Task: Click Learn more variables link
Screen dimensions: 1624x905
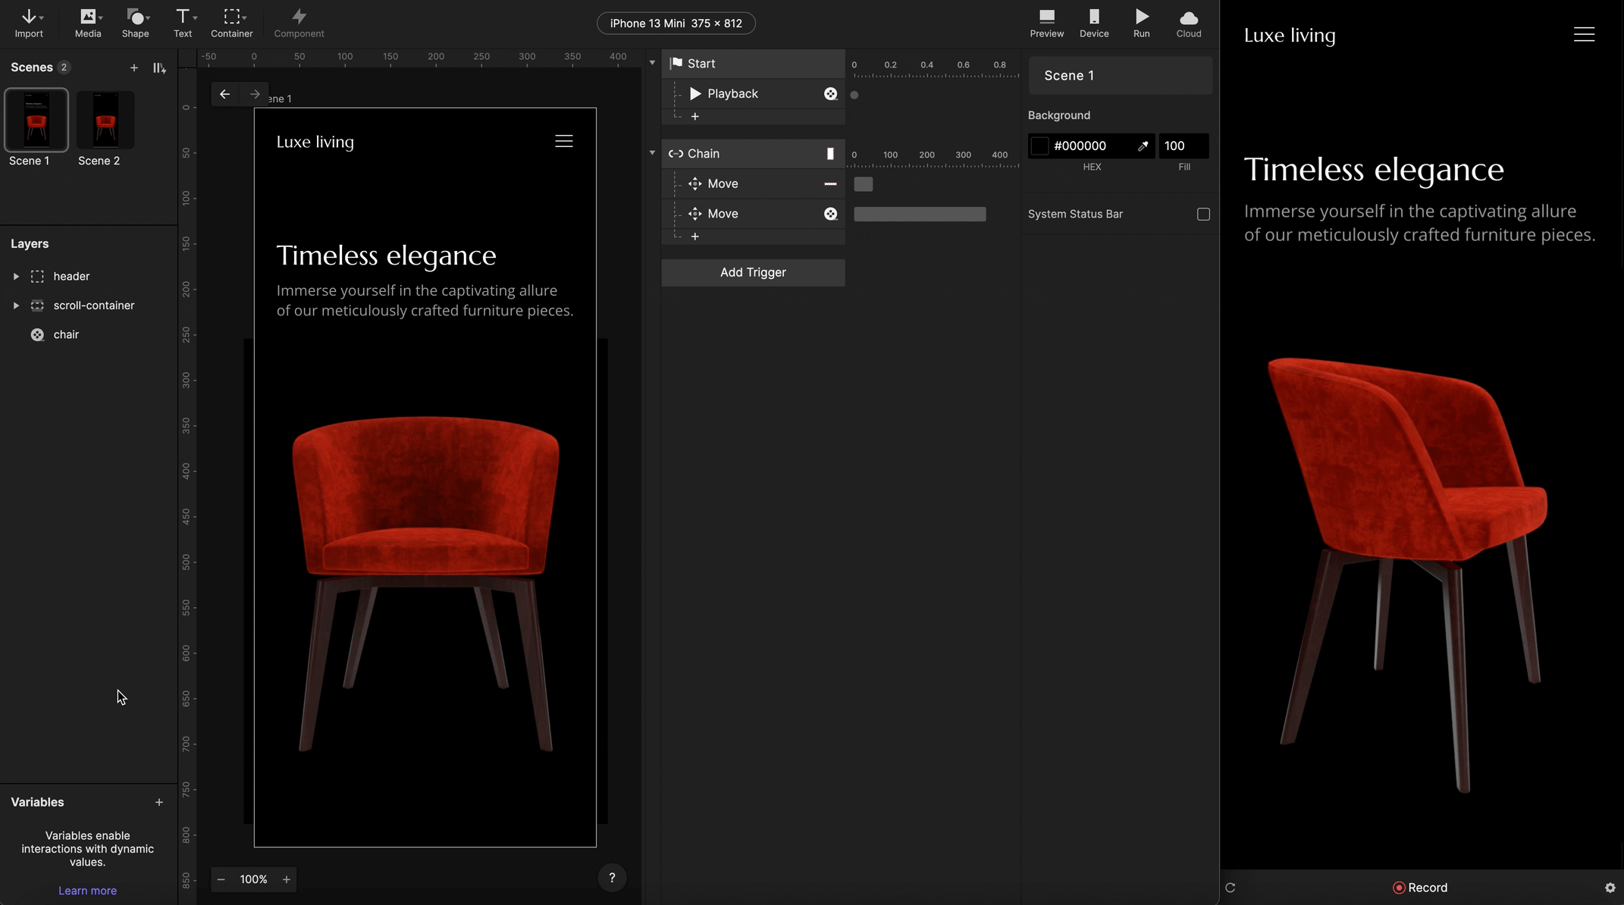Action: click(x=87, y=889)
